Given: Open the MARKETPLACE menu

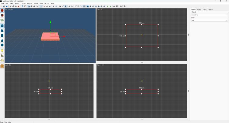Looking at the screenshot, I should (45, 3).
